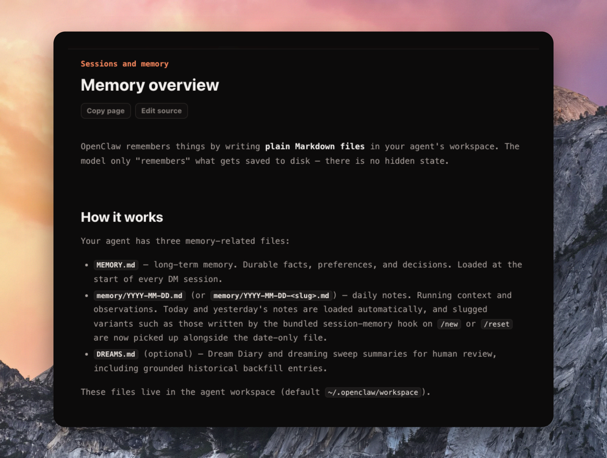This screenshot has width=607, height=458.
Task: Select the DREAMS.md code label
Action: (116, 354)
